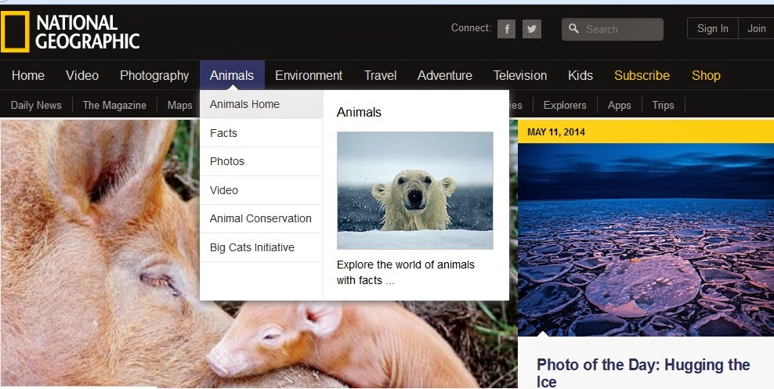Open the Apps link

(619, 105)
